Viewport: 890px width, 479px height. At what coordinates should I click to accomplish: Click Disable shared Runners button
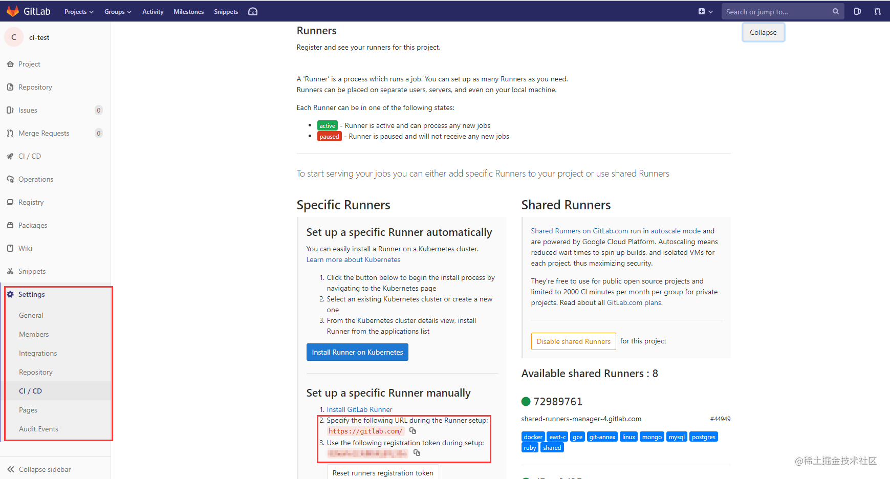(x=573, y=341)
